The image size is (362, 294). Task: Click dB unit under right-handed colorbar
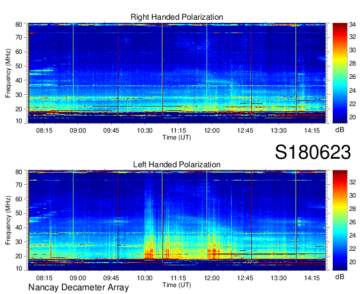pos(340,129)
